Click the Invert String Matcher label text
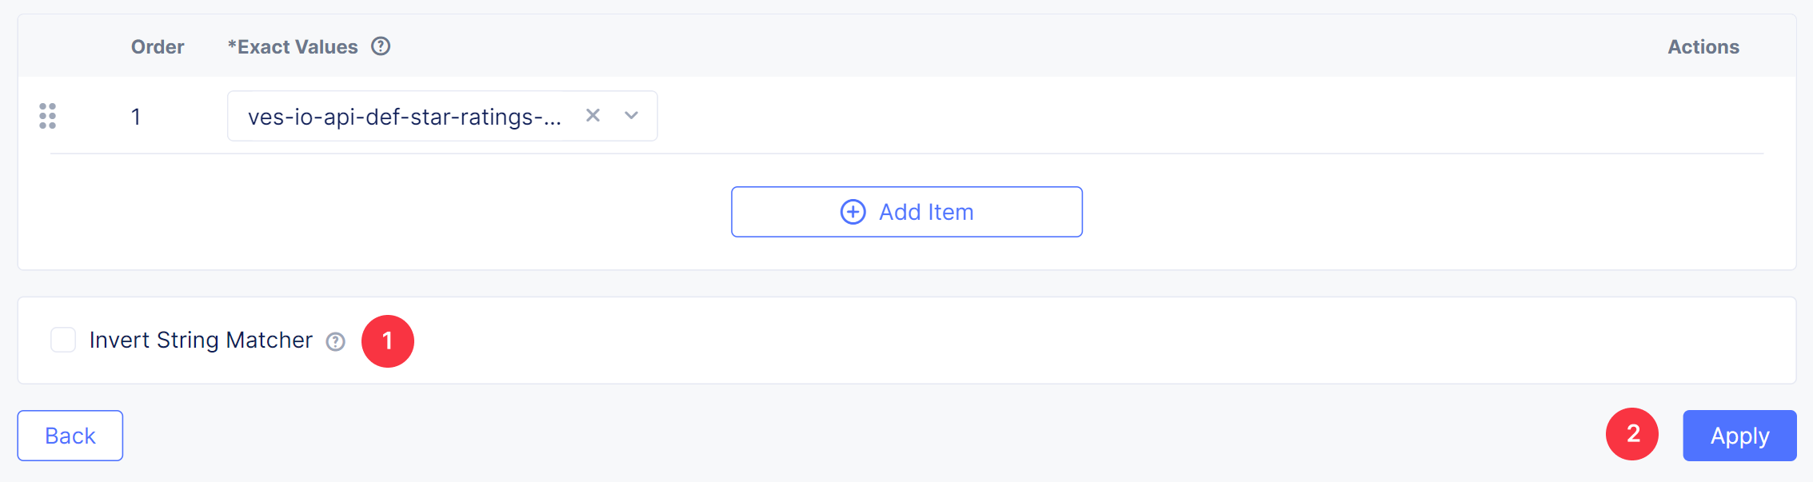This screenshot has width=1813, height=482. pyautogui.click(x=201, y=341)
